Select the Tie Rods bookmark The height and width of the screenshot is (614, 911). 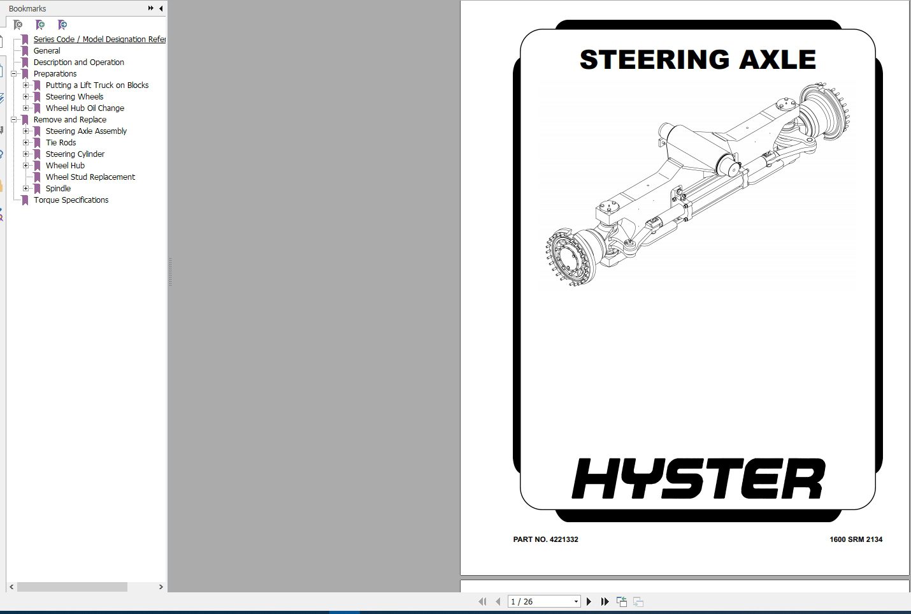click(61, 143)
